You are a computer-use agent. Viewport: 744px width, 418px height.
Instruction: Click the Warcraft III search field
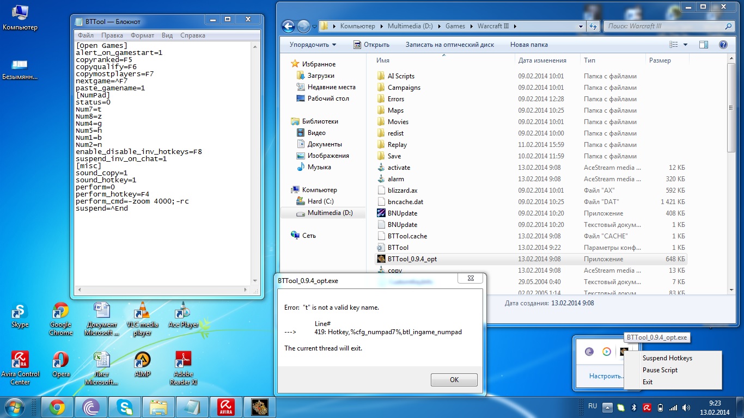[x=664, y=26]
